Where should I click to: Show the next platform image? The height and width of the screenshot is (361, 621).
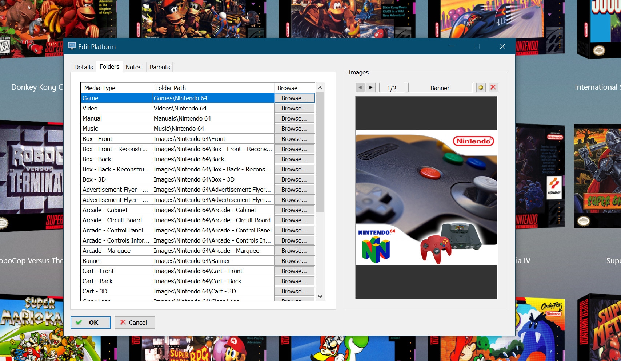pyautogui.click(x=370, y=88)
